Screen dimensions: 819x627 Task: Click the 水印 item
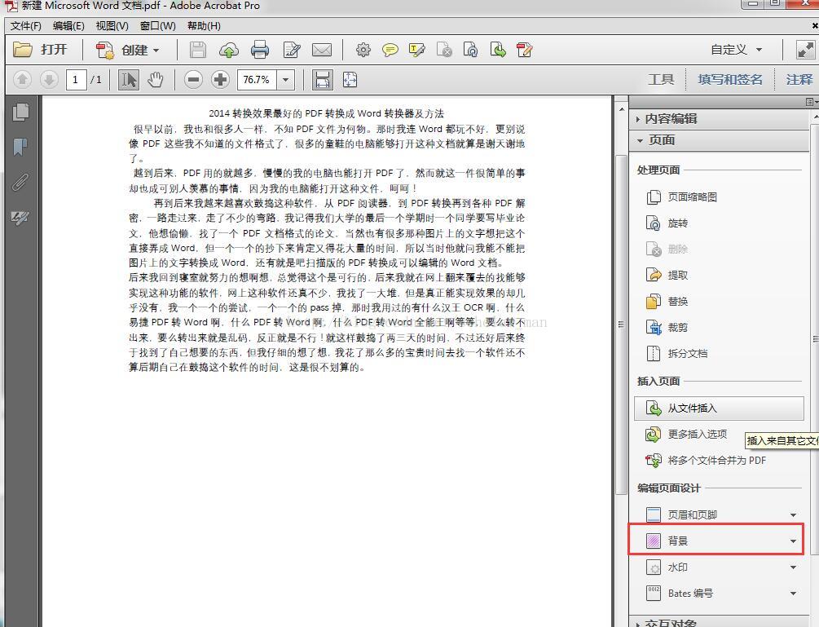click(667, 567)
